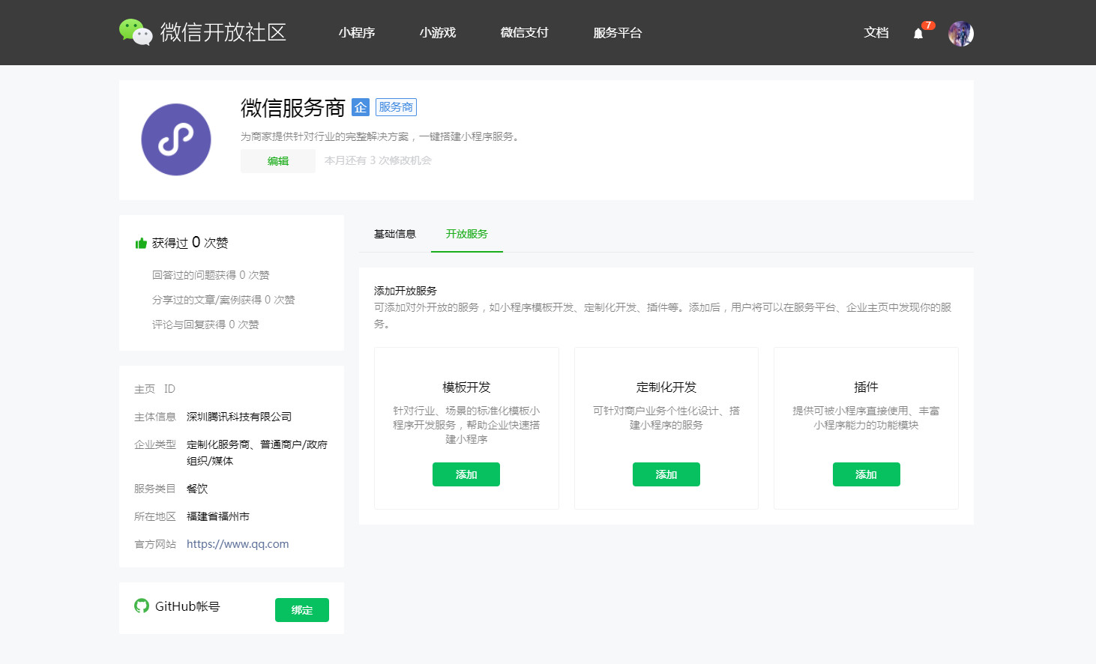Click the 为商家提供针对行业的完整解决方案 description
Screen dimensions: 1096x664
pos(382,136)
